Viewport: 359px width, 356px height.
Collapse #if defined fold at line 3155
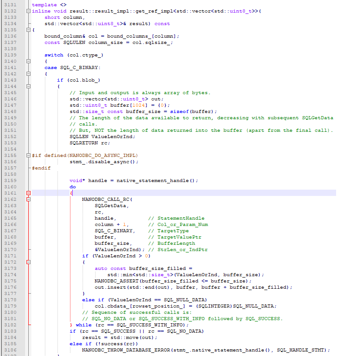pos(28,155)
